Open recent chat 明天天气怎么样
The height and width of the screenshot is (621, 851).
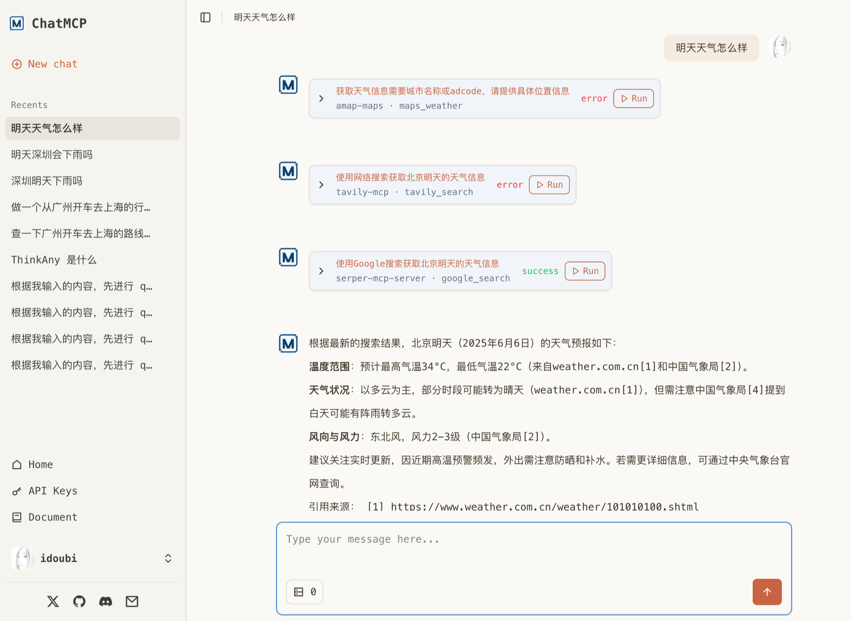click(92, 128)
